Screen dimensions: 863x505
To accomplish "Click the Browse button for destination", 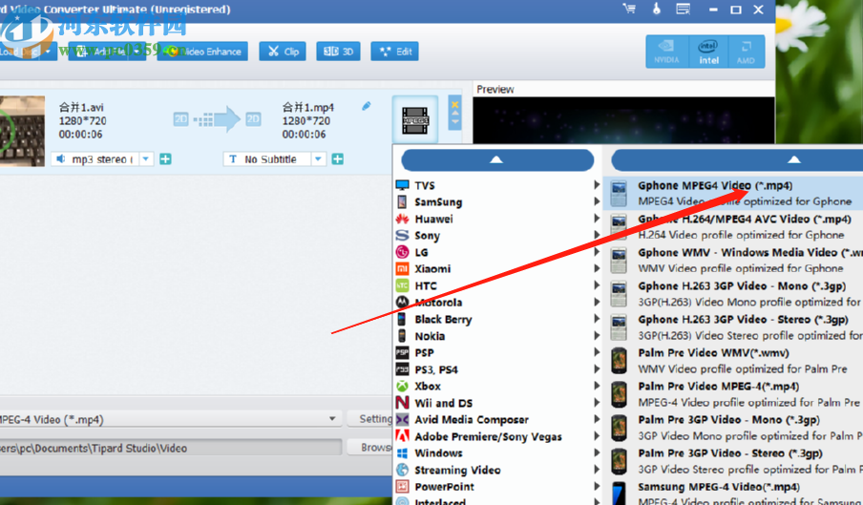I will point(370,447).
